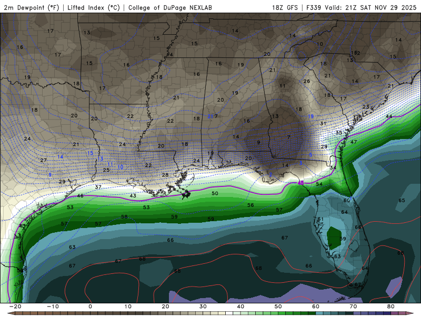Viewport: 421px width, 316px height.
Task: Click the dewpoint value '65' over the Atlantic
Action: coord(402,201)
